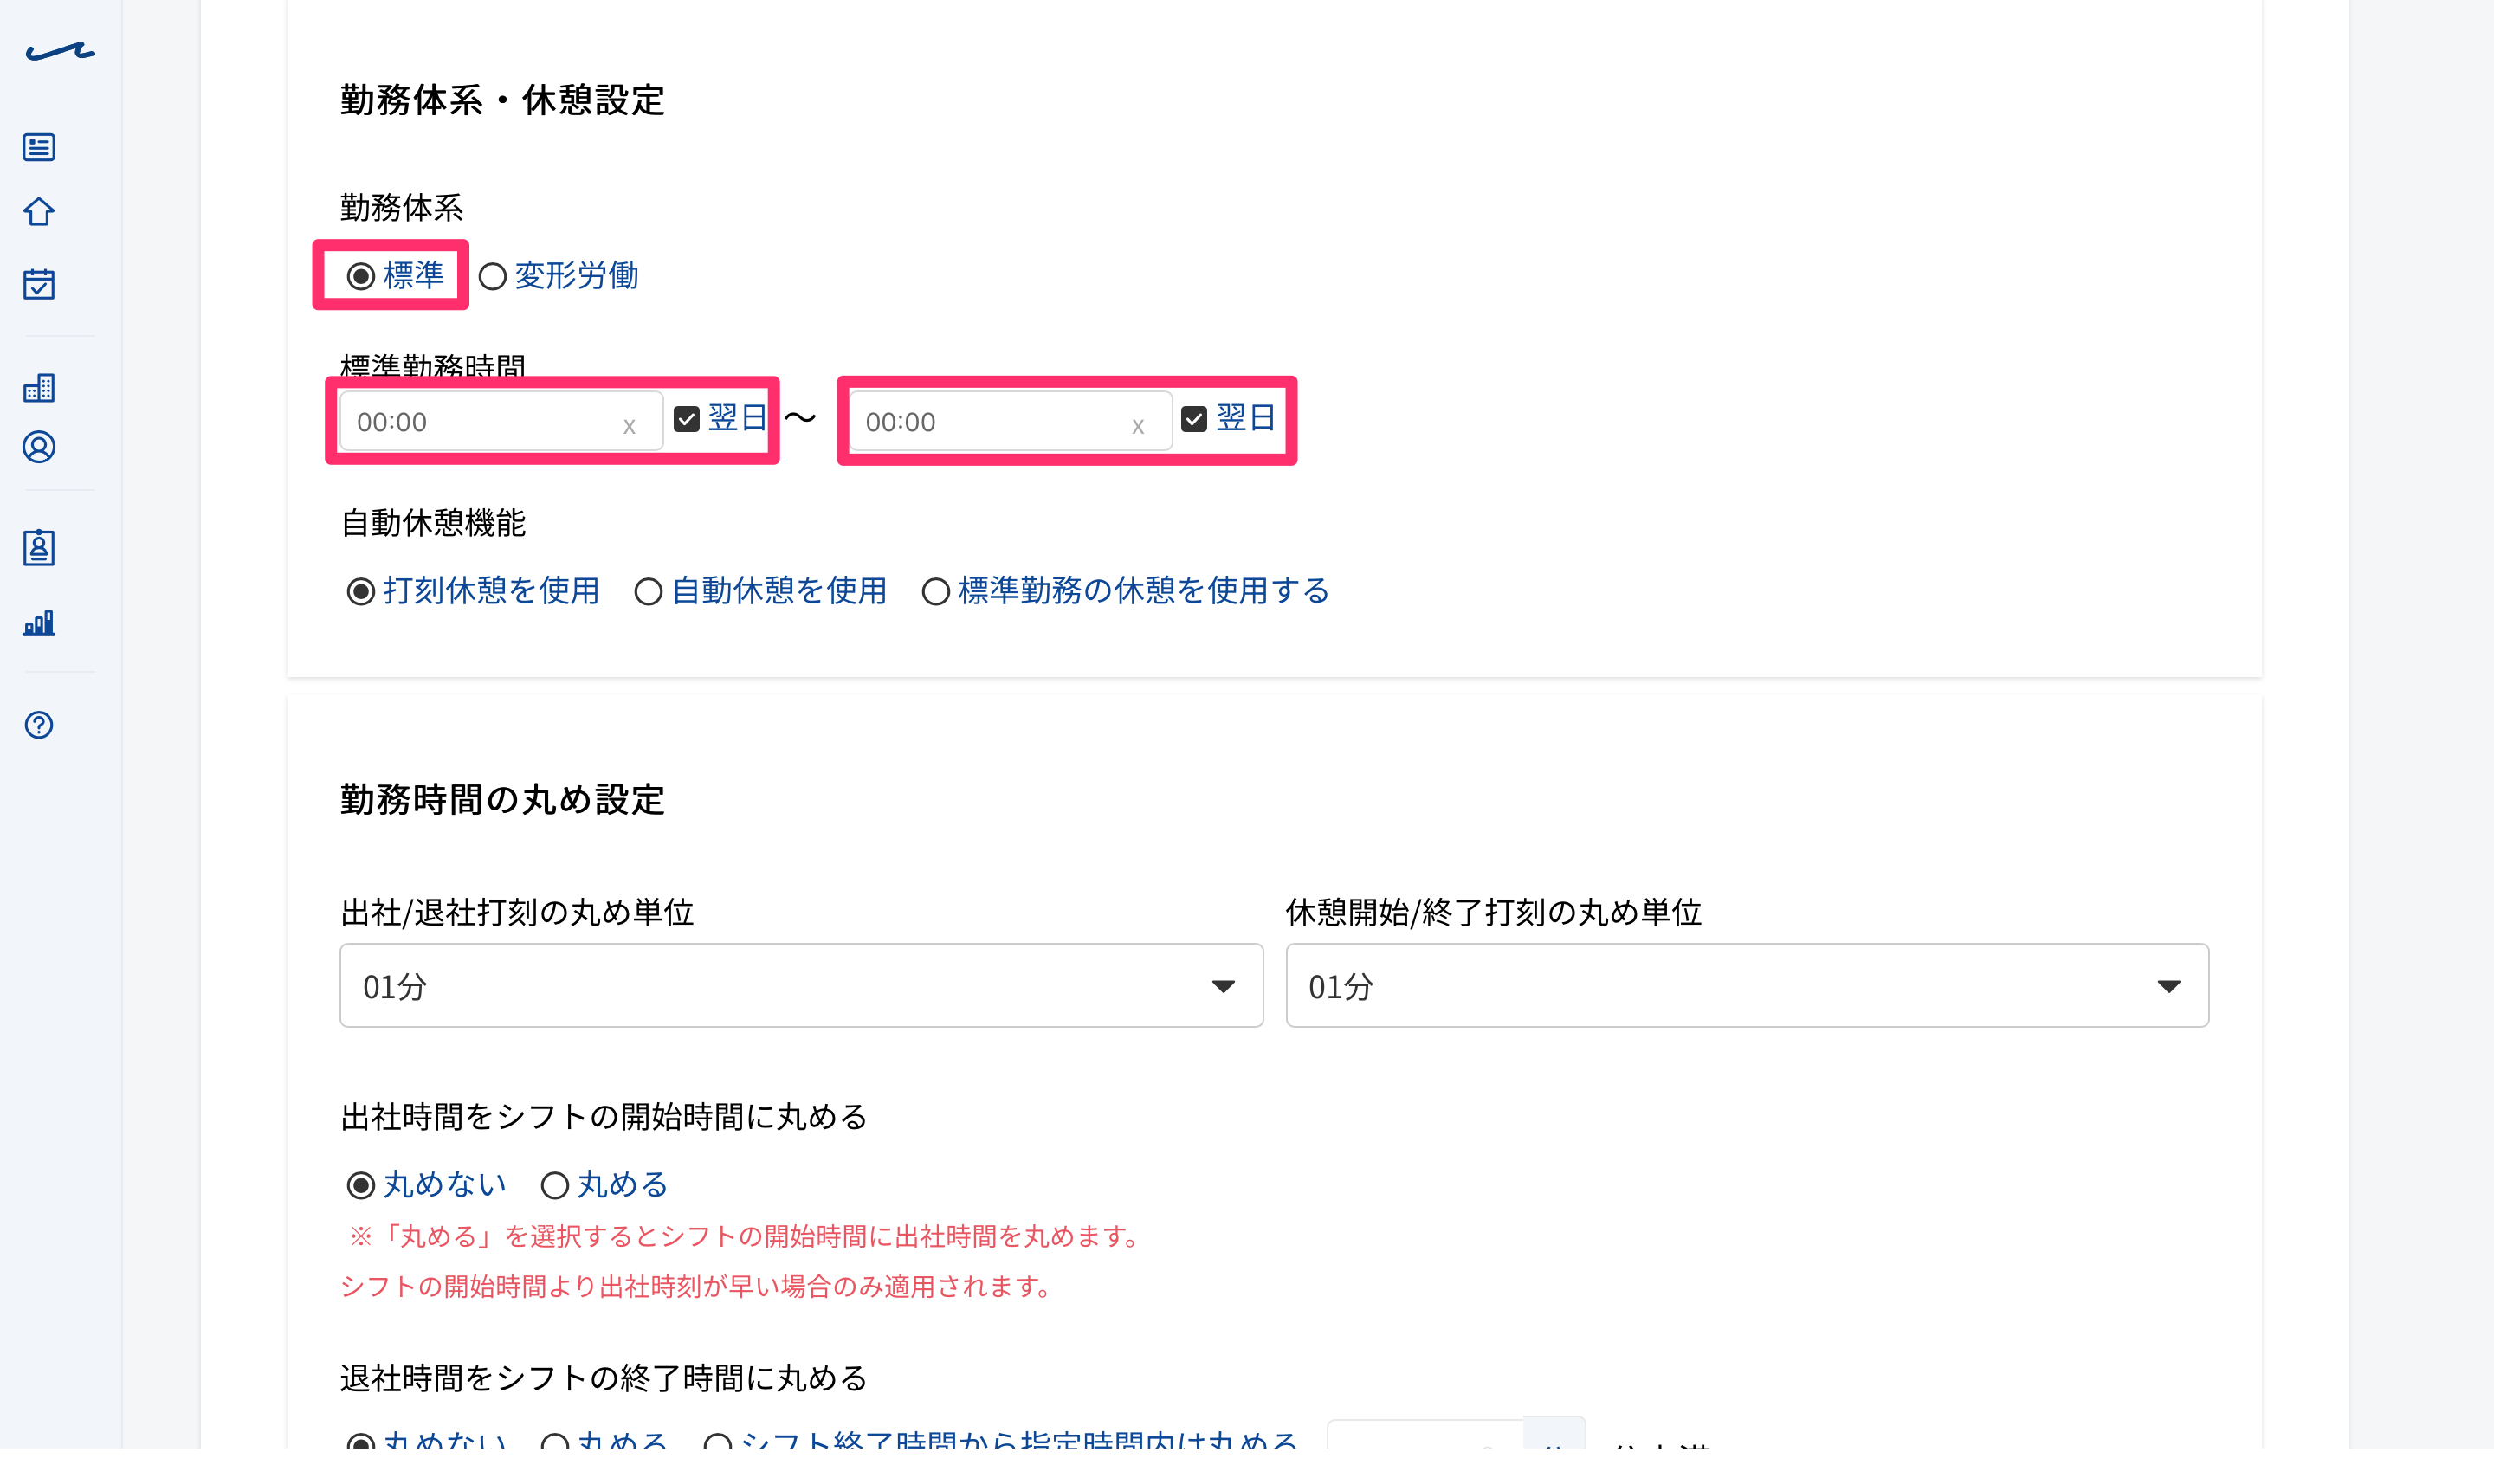The height and width of the screenshot is (1484, 2494).
Task: Clear the start time field with x
Action: tap(629, 425)
